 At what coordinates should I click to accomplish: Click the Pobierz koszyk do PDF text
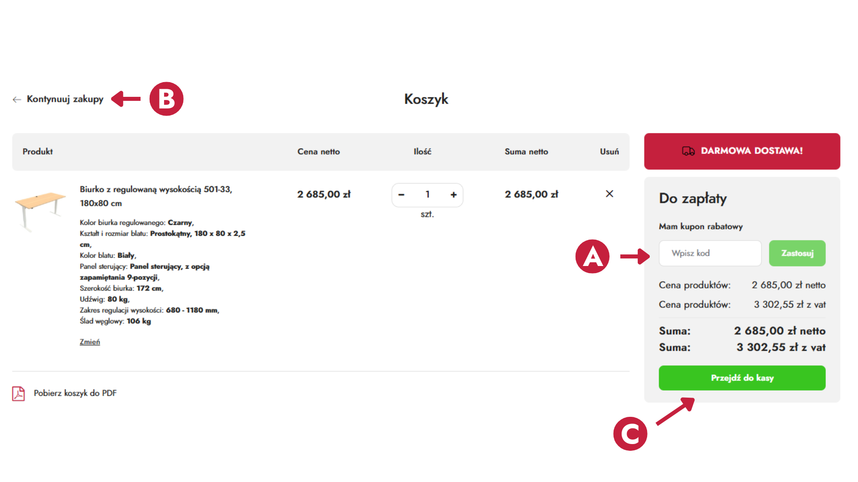pyautogui.click(x=75, y=393)
